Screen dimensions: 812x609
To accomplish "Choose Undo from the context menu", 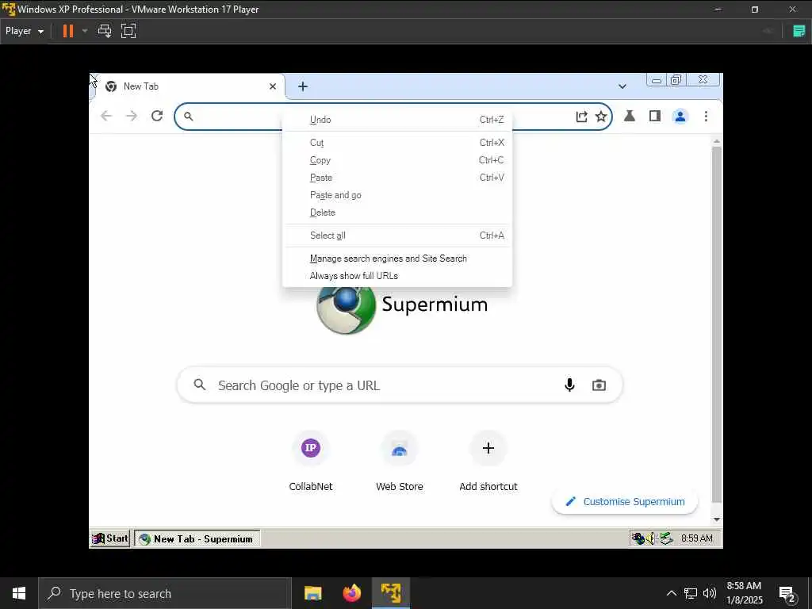I will pyautogui.click(x=397, y=120).
